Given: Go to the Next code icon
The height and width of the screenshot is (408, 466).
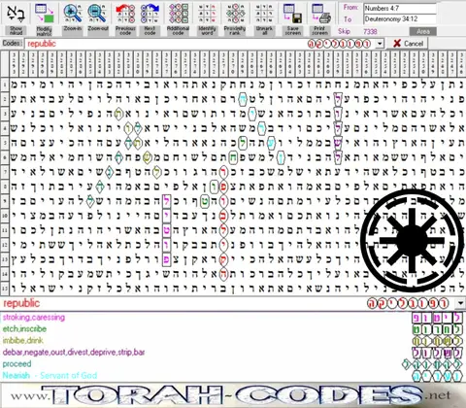Looking at the screenshot, I should pos(150,13).
